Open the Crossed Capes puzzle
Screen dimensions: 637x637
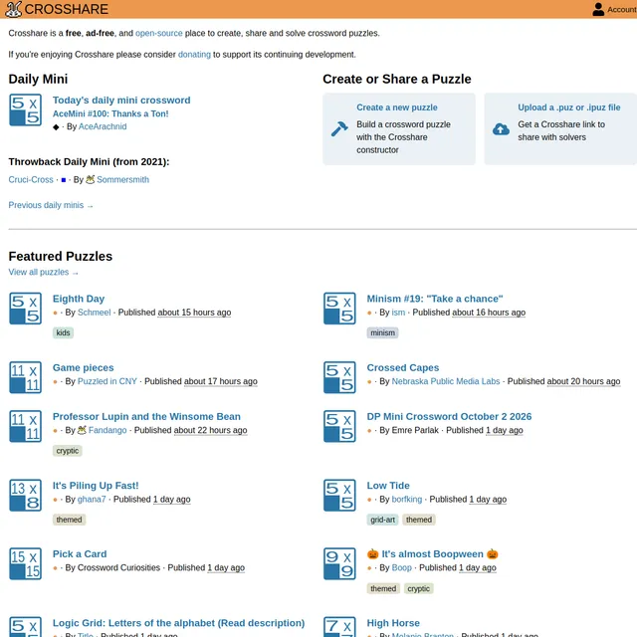click(403, 368)
